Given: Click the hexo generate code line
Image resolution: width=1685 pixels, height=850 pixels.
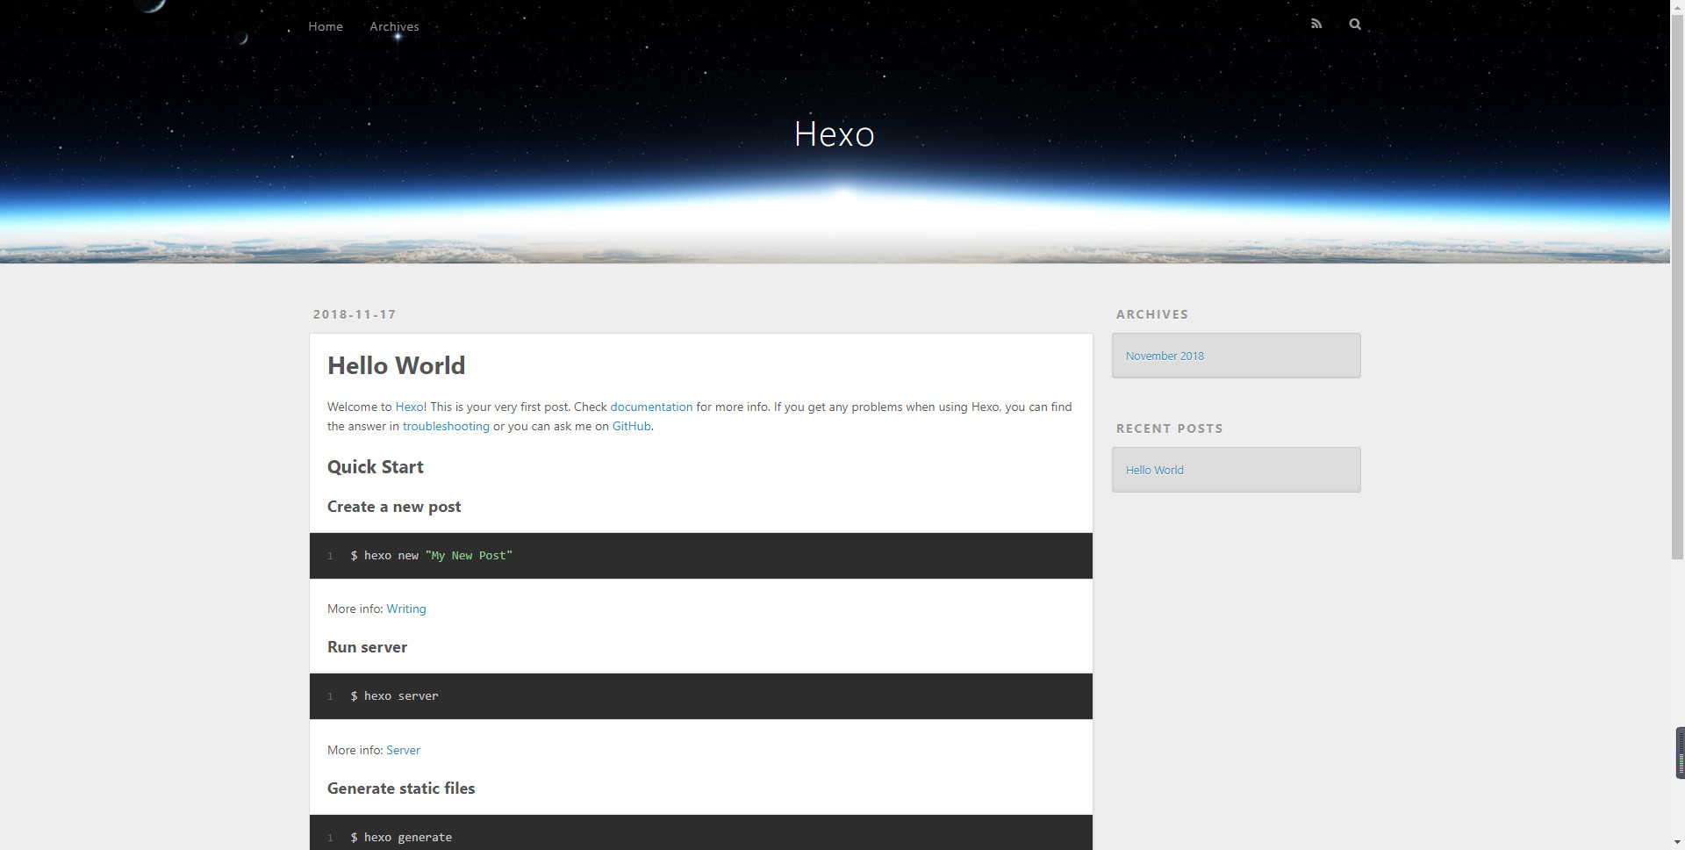Looking at the screenshot, I should (401, 838).
